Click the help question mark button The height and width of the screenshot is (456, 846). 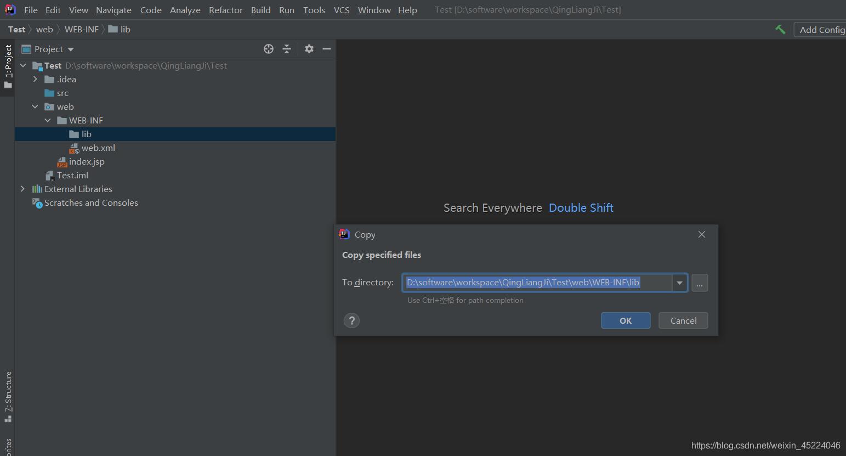pos(351,320)
